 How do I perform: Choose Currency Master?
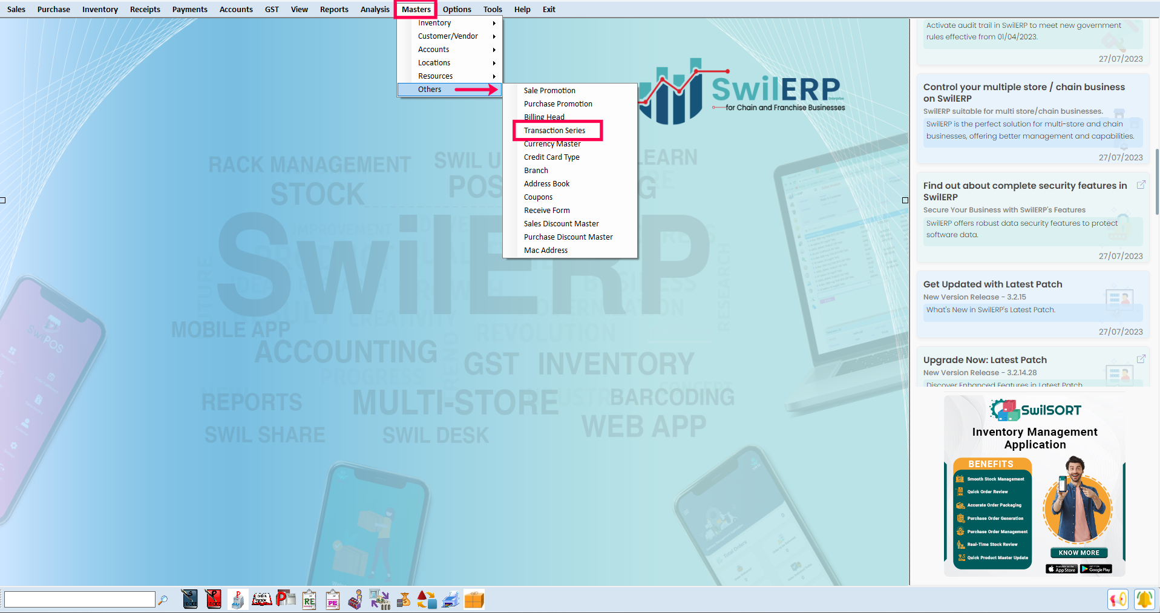pos(570,144)
